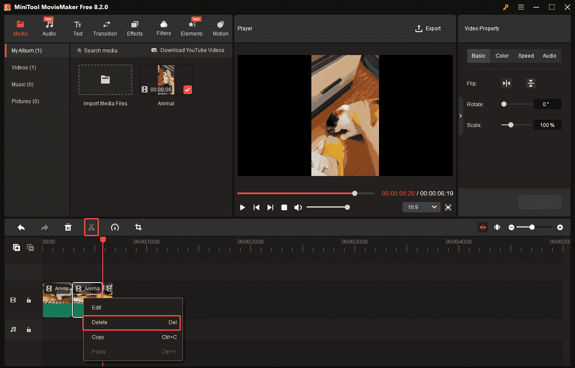Switch to Speed property tab
Screen dimensions: 575x368
click(x=526, y=56)
